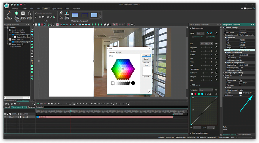Enable the Horizontal flip checkbox

(x=193, y=37)
